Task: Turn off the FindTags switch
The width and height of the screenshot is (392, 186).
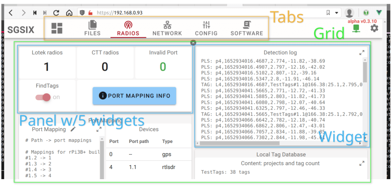Action: pyautogui.click(x=43, y=97)
